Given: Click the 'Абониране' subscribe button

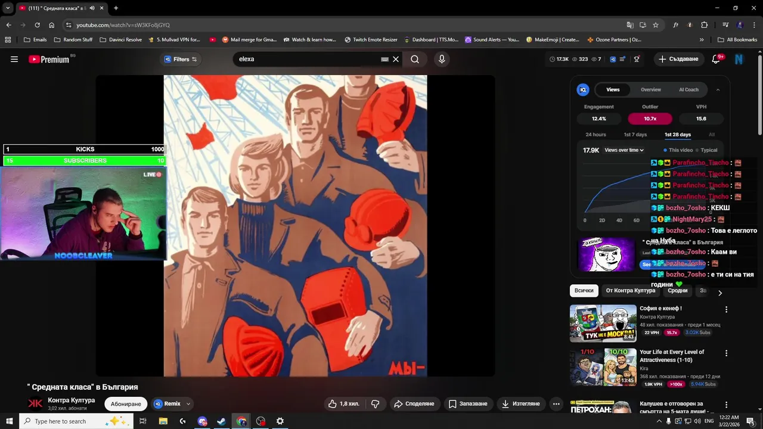Looking at the screenshot, I should coord(126,403).
